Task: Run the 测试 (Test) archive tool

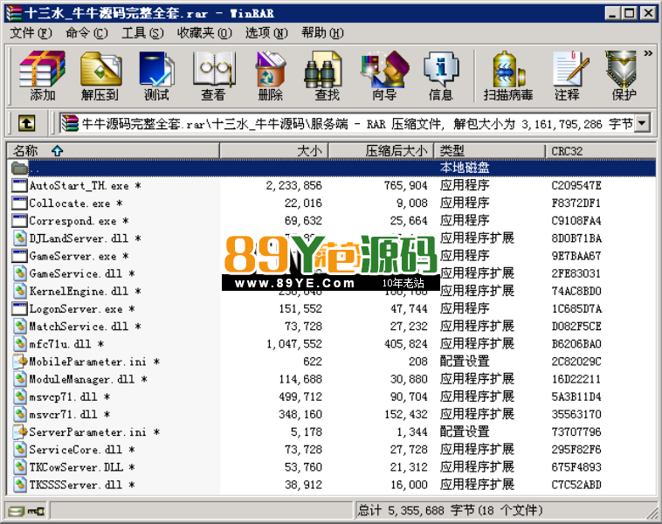Action: coord(156,76)
